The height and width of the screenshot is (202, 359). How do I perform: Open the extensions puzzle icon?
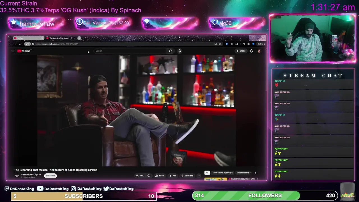click(237, 44)
